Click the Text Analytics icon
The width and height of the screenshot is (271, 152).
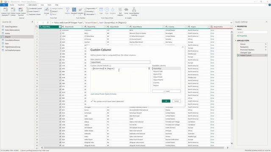[120, 12]
